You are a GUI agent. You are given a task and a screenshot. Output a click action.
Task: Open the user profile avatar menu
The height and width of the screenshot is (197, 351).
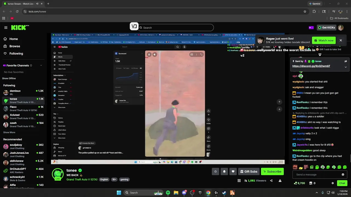click(x=341, y=28)
